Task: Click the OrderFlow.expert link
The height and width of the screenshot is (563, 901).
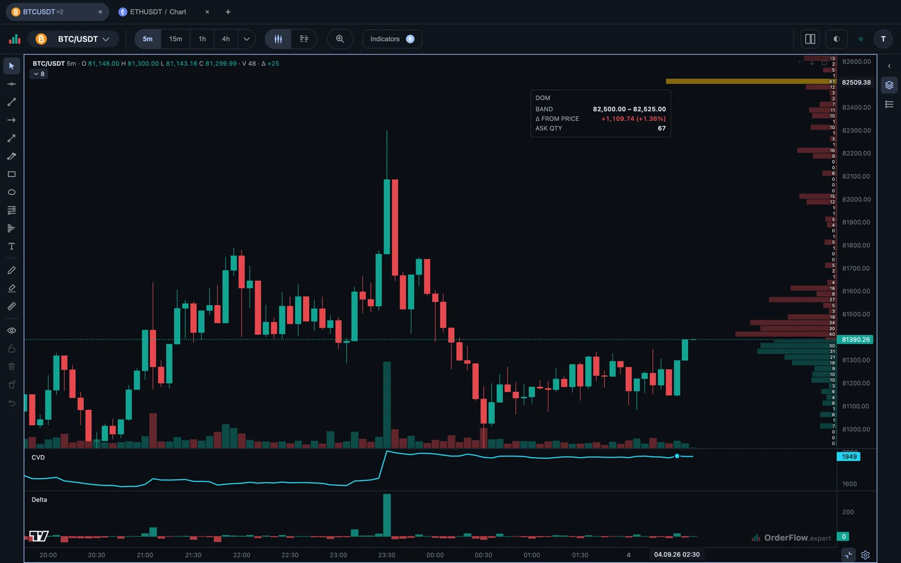Action: (x=791, y=538)
